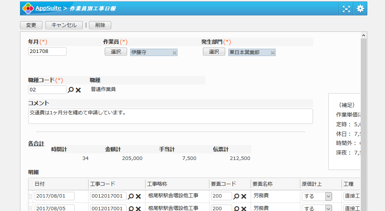385x211 pixels.
Task: Open 原価計上 dropdown in first row
Action: pyautogui.click(x=328, y=196)
